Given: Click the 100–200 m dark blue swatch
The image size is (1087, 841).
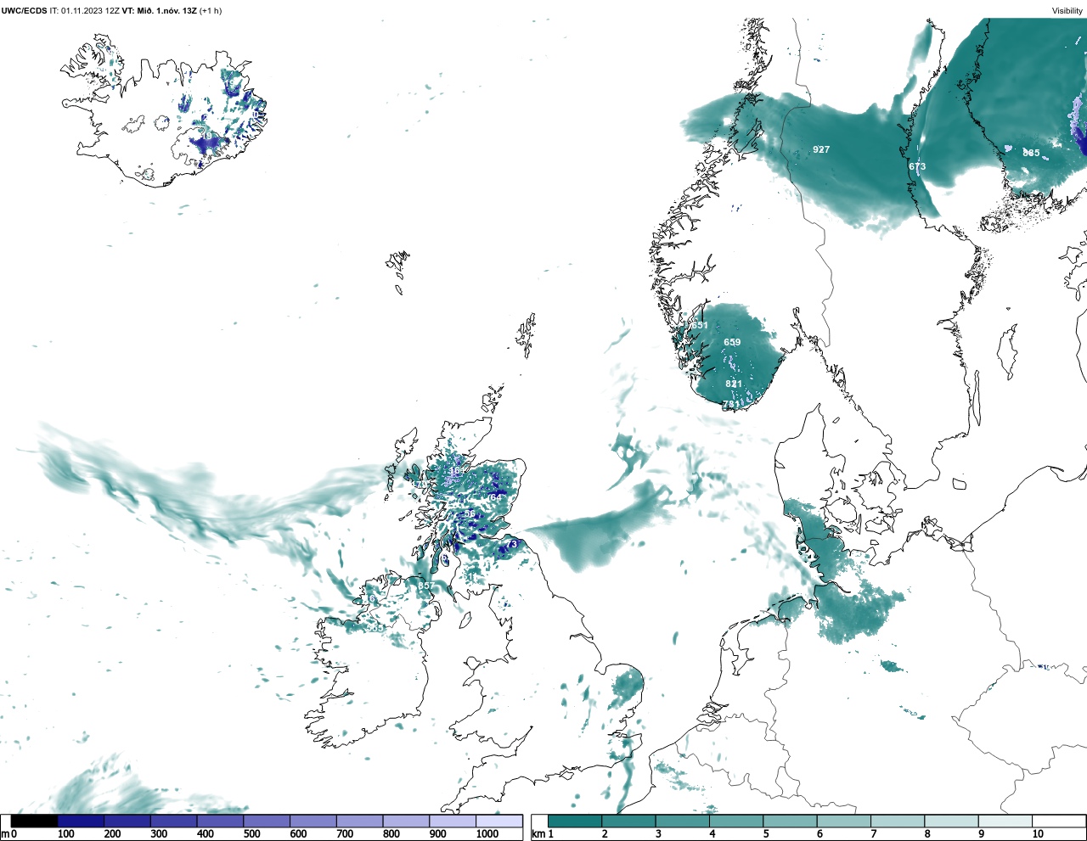Looking at the screenshot, I should pyautogui.click(x=81, y=821).
